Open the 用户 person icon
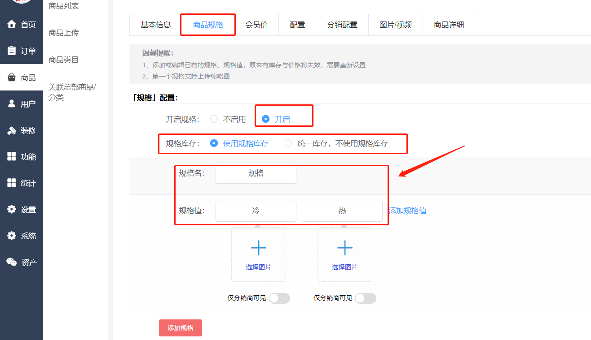Image resolution: width=591 pixels, height=340 pixels. tap(12, 103)
